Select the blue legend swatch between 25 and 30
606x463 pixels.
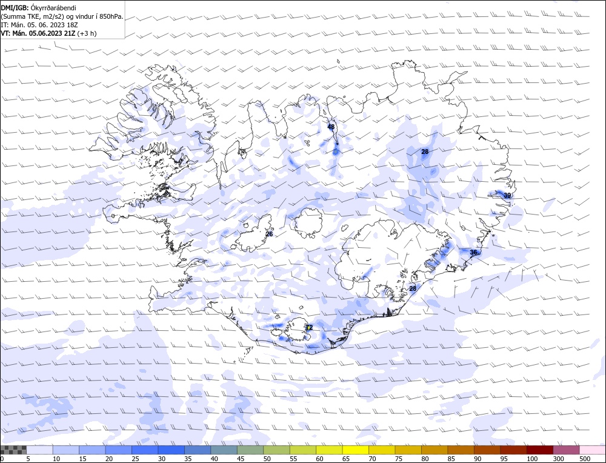point(145,450)
